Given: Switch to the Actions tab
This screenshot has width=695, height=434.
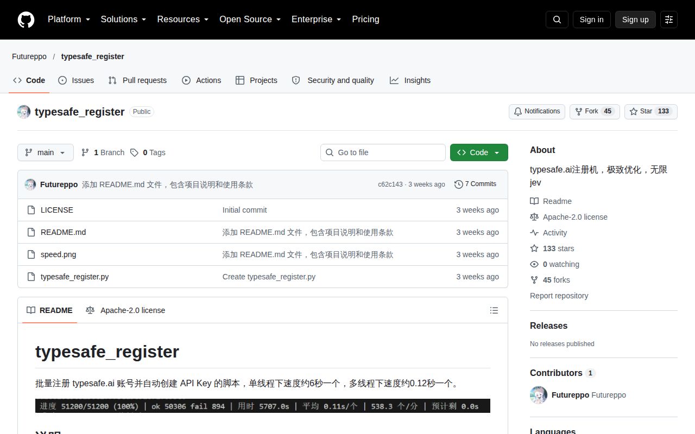Looking at the screenshot, I should tap(201, 80).
